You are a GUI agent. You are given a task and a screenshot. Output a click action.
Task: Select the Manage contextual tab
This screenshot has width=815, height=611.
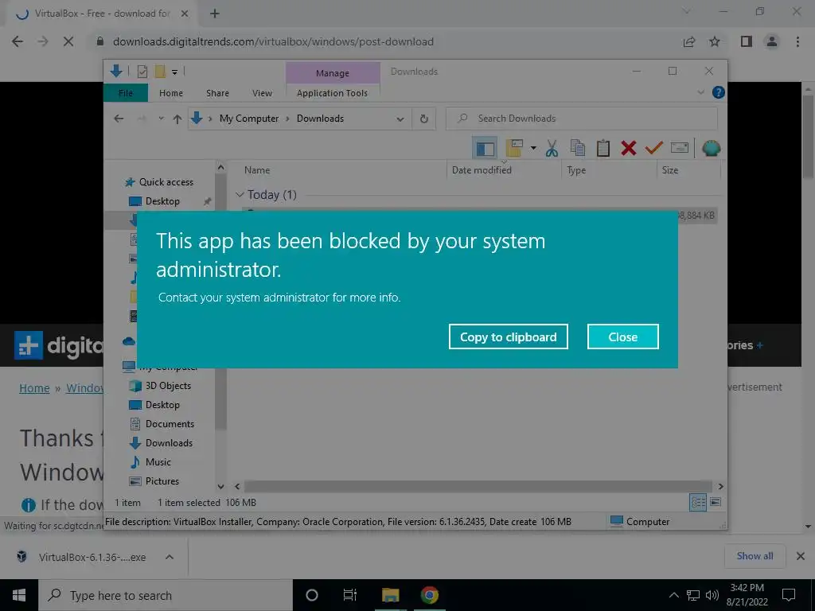coord(333,73)
